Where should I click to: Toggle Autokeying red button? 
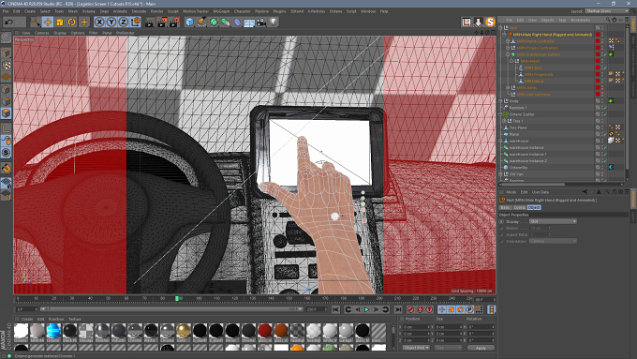coord(420,310)
